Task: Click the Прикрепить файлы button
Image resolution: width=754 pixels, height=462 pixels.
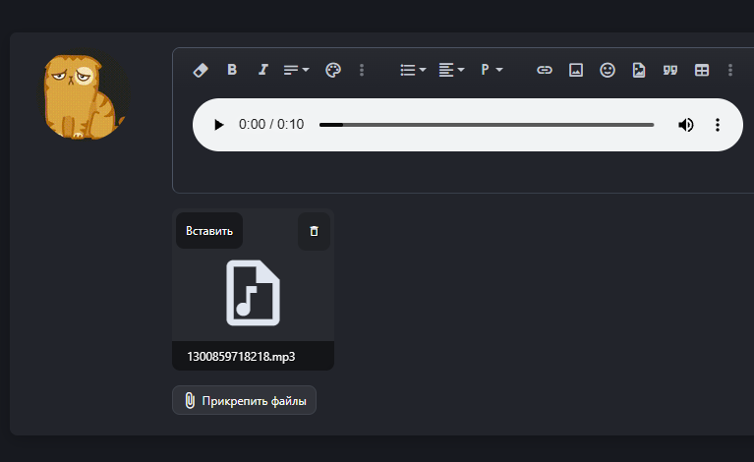Action: [245, 401]
